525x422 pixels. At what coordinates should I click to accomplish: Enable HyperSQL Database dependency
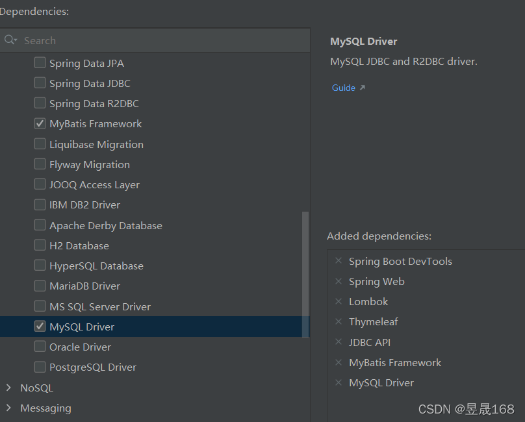pyautogui.click(x=40, y=266)
